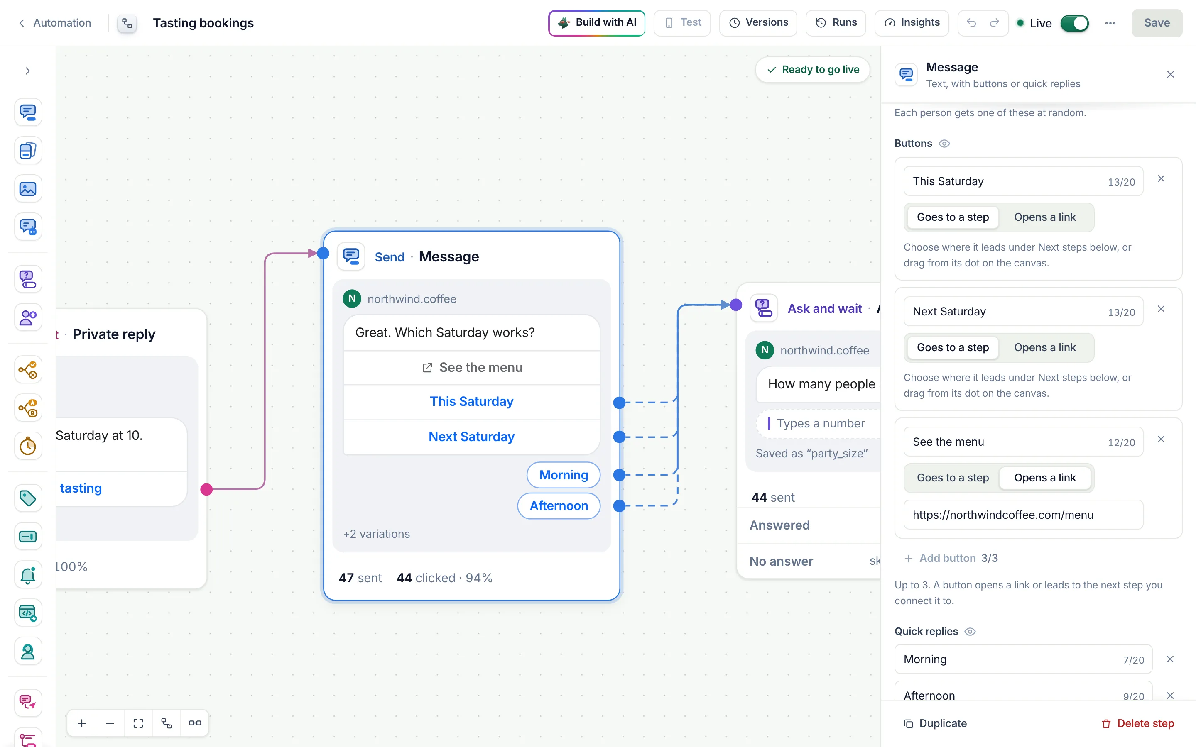
Task: Click the Ready to go live badge
Action: pos(812,70)
